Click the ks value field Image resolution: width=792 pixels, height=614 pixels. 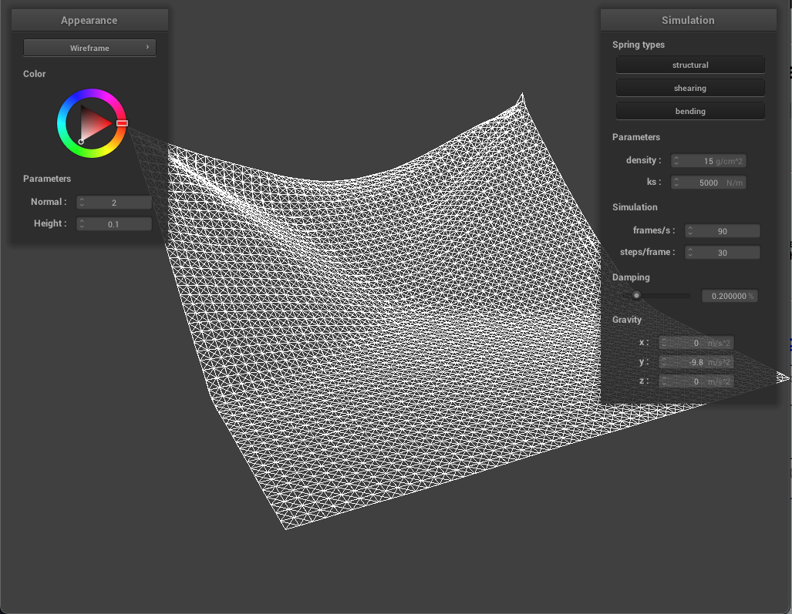pos(708,183)
